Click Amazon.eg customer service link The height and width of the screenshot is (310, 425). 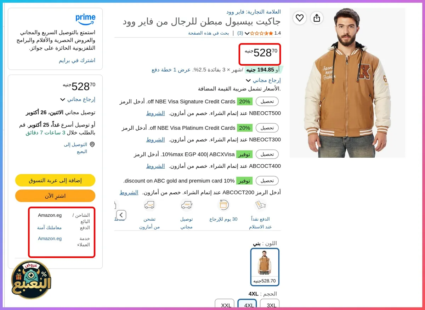point(50,239)
